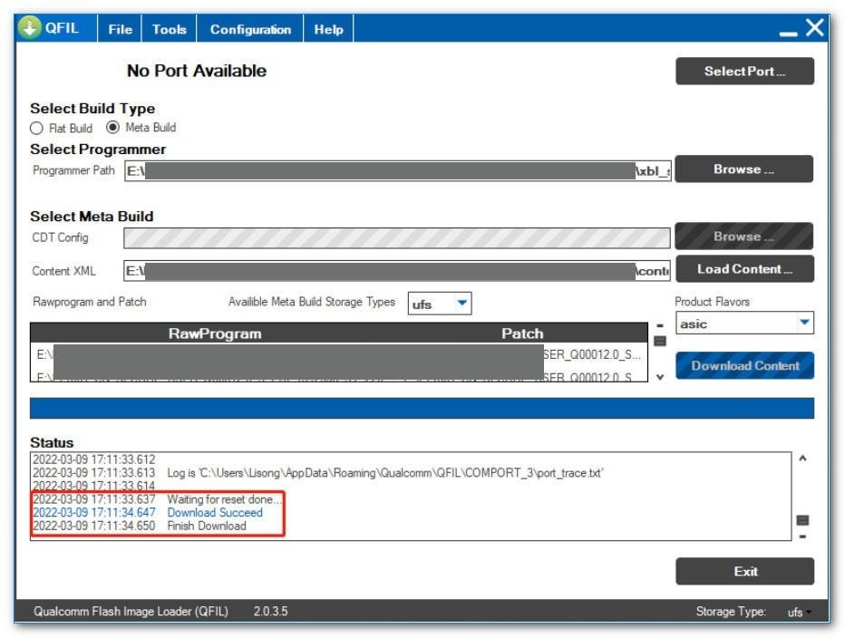The width and height of the screenshot is (845, 638).
Task: Click the Download Content button
Action: 744,365
